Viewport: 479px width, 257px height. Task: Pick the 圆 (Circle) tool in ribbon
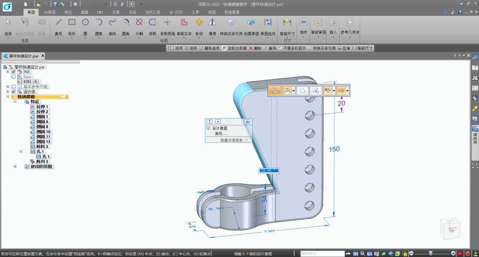point(85,23)
